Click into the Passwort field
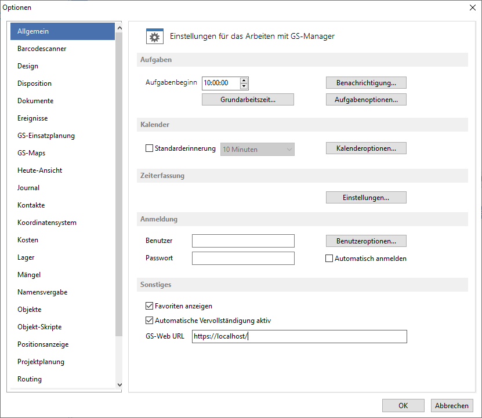Image resolution: width=482 pixels, height=418 pixels. pyautogui.click(x=243, y=258)
